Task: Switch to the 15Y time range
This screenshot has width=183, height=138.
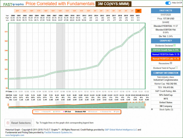Action: tap(53, 11)
